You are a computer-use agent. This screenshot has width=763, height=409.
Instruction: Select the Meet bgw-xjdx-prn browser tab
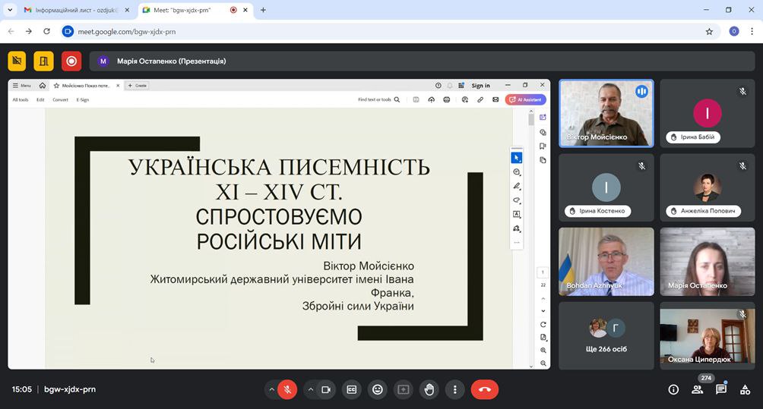click(x=182, y=10)
